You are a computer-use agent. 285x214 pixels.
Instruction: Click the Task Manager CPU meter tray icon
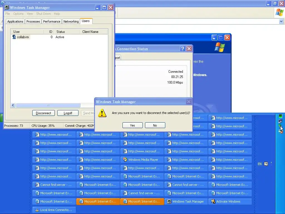pos(281,116)
